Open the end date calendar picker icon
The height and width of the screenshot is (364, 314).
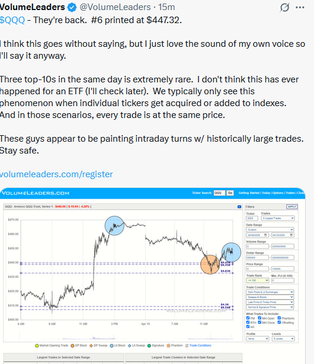[x=291, y=235]
